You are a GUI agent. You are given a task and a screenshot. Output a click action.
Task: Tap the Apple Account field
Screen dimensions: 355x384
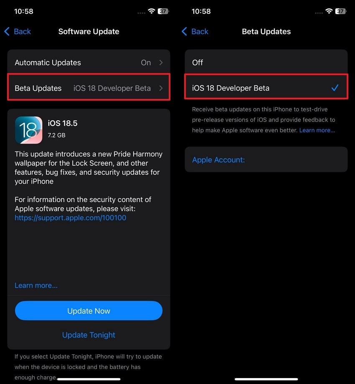[x=266, y=159]
